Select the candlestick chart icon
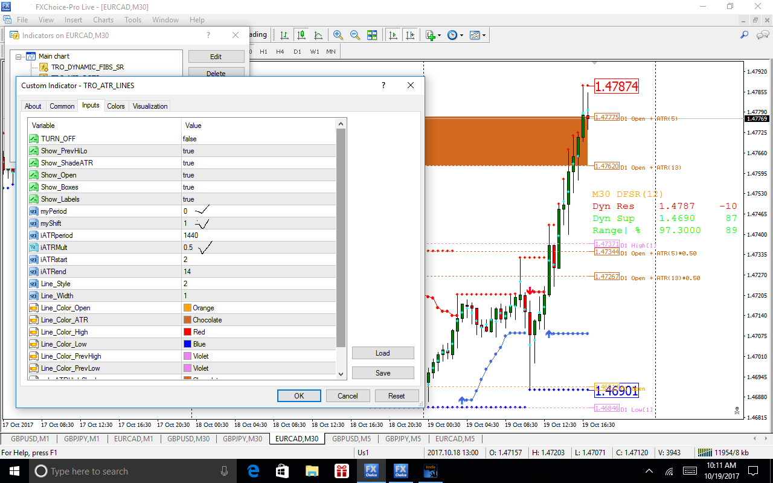This screenshot has width=773, height=483. [x=301, y=35]
